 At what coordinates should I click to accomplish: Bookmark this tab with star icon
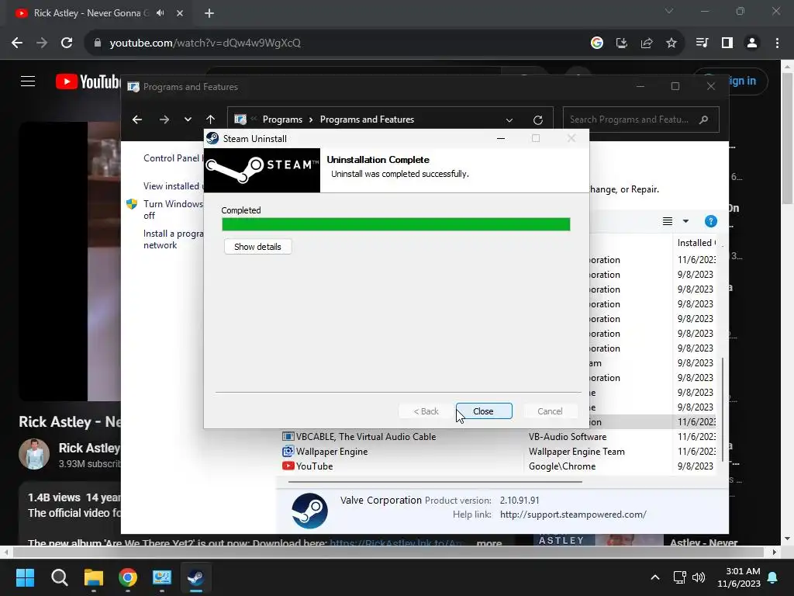pos(671,43)
